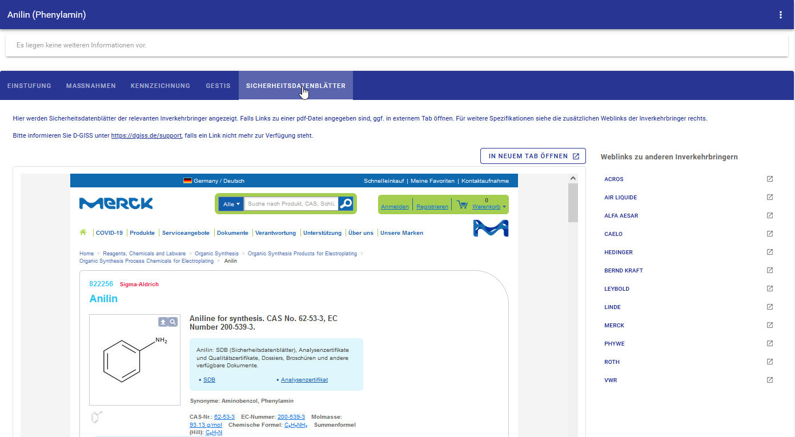
Task: Click the Kontaktaufnahme link
Action: [x=485, y=181]
